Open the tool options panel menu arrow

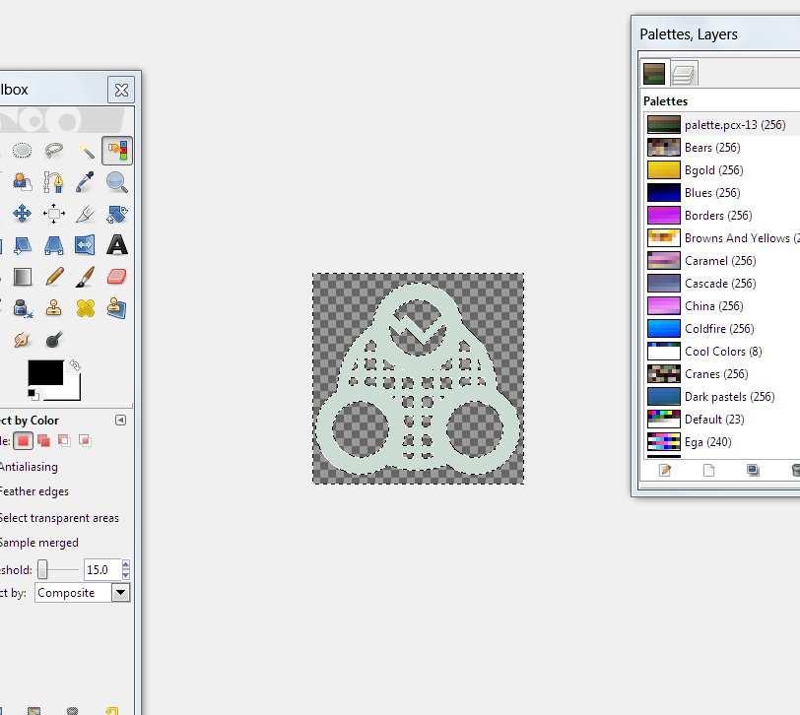point(120,420)
